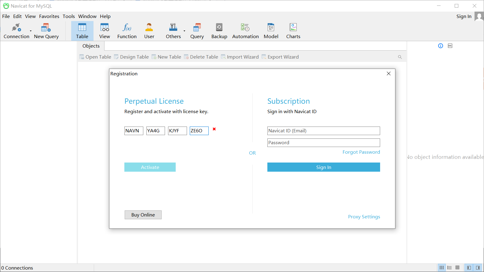The height and width of the screenshot is (272, 484).
Task: Click Import Wizard in object toolbar
Action: [240, 57]
